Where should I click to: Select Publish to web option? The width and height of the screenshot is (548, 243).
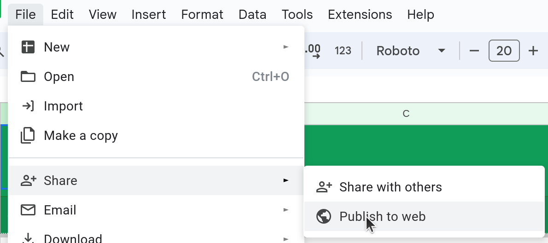pyautogui.click(x=382, y=216)
